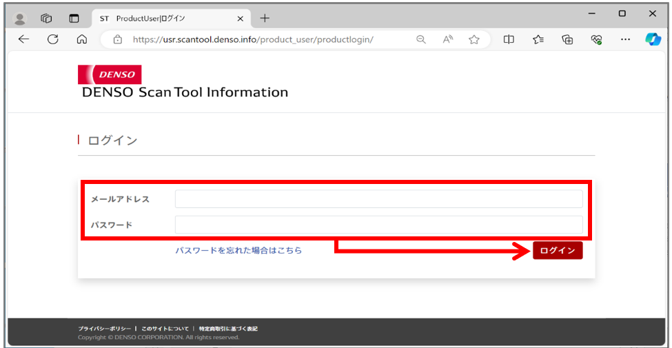Open the Copilot sidebar
The width and height of the screenshot is (672, 348).
tap(653, 39)
